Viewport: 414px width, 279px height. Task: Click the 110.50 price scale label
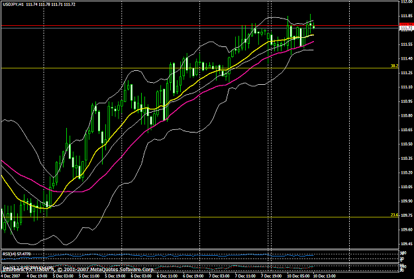tap(407, 144)
